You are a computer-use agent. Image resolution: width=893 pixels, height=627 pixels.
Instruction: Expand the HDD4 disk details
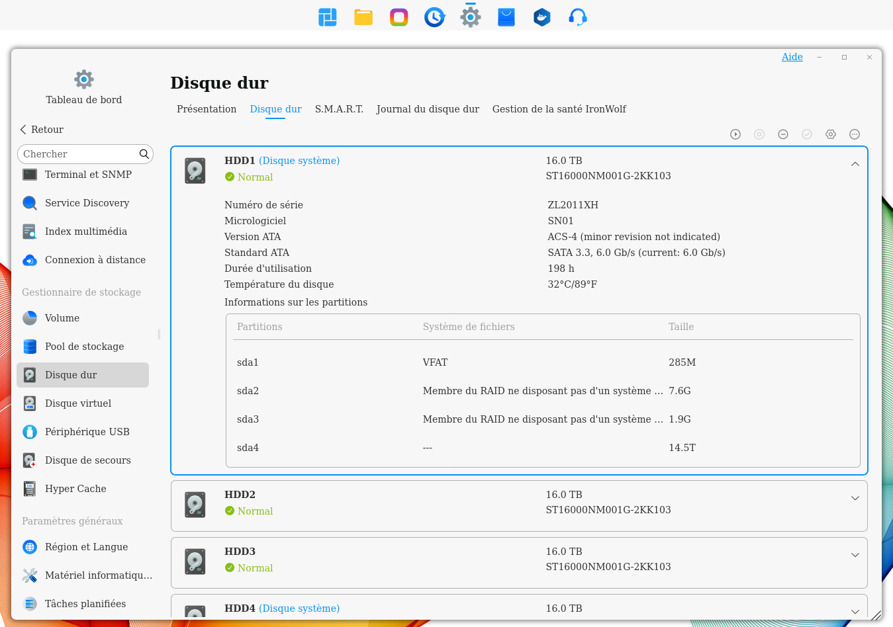[x=855, y=612]
